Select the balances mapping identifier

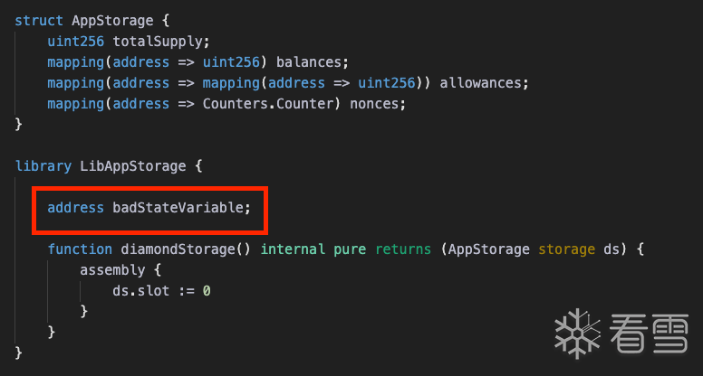308,62
